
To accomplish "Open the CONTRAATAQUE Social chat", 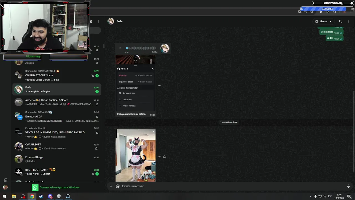I will [x=57, y=75].
